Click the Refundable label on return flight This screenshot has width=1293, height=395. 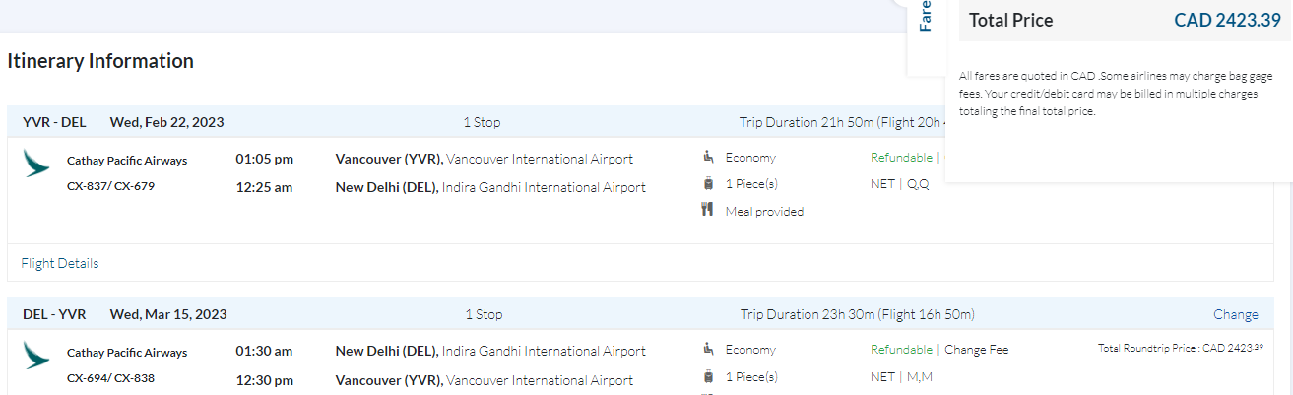click(901, 350)
